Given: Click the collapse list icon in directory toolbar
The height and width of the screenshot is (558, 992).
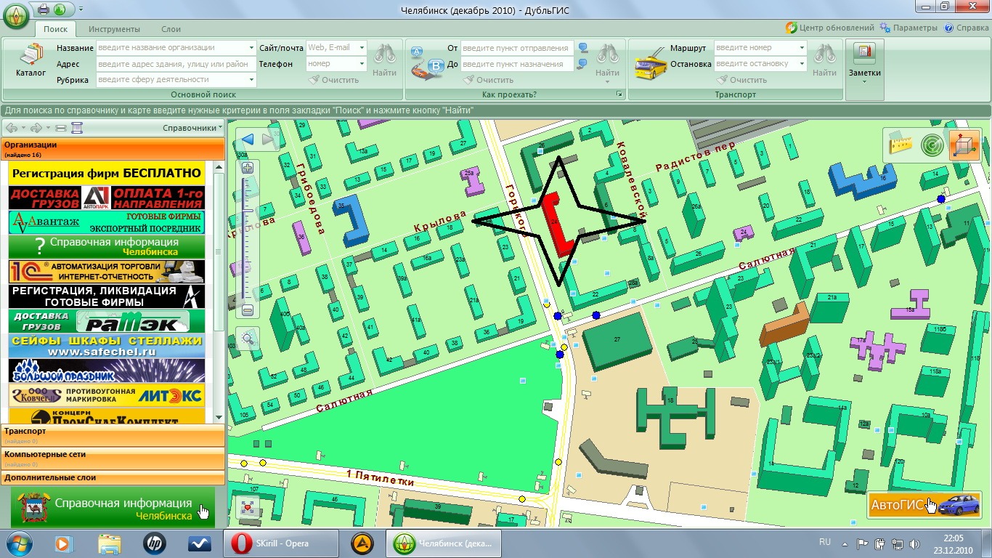Looking at the screenshot, I should (x=60, y=129).
